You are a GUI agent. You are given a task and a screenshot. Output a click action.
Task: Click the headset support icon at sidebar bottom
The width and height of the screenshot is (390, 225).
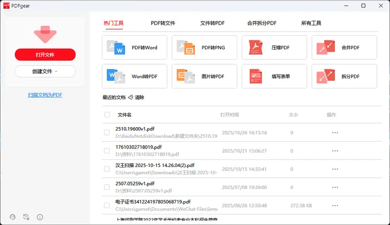[13, 217]
